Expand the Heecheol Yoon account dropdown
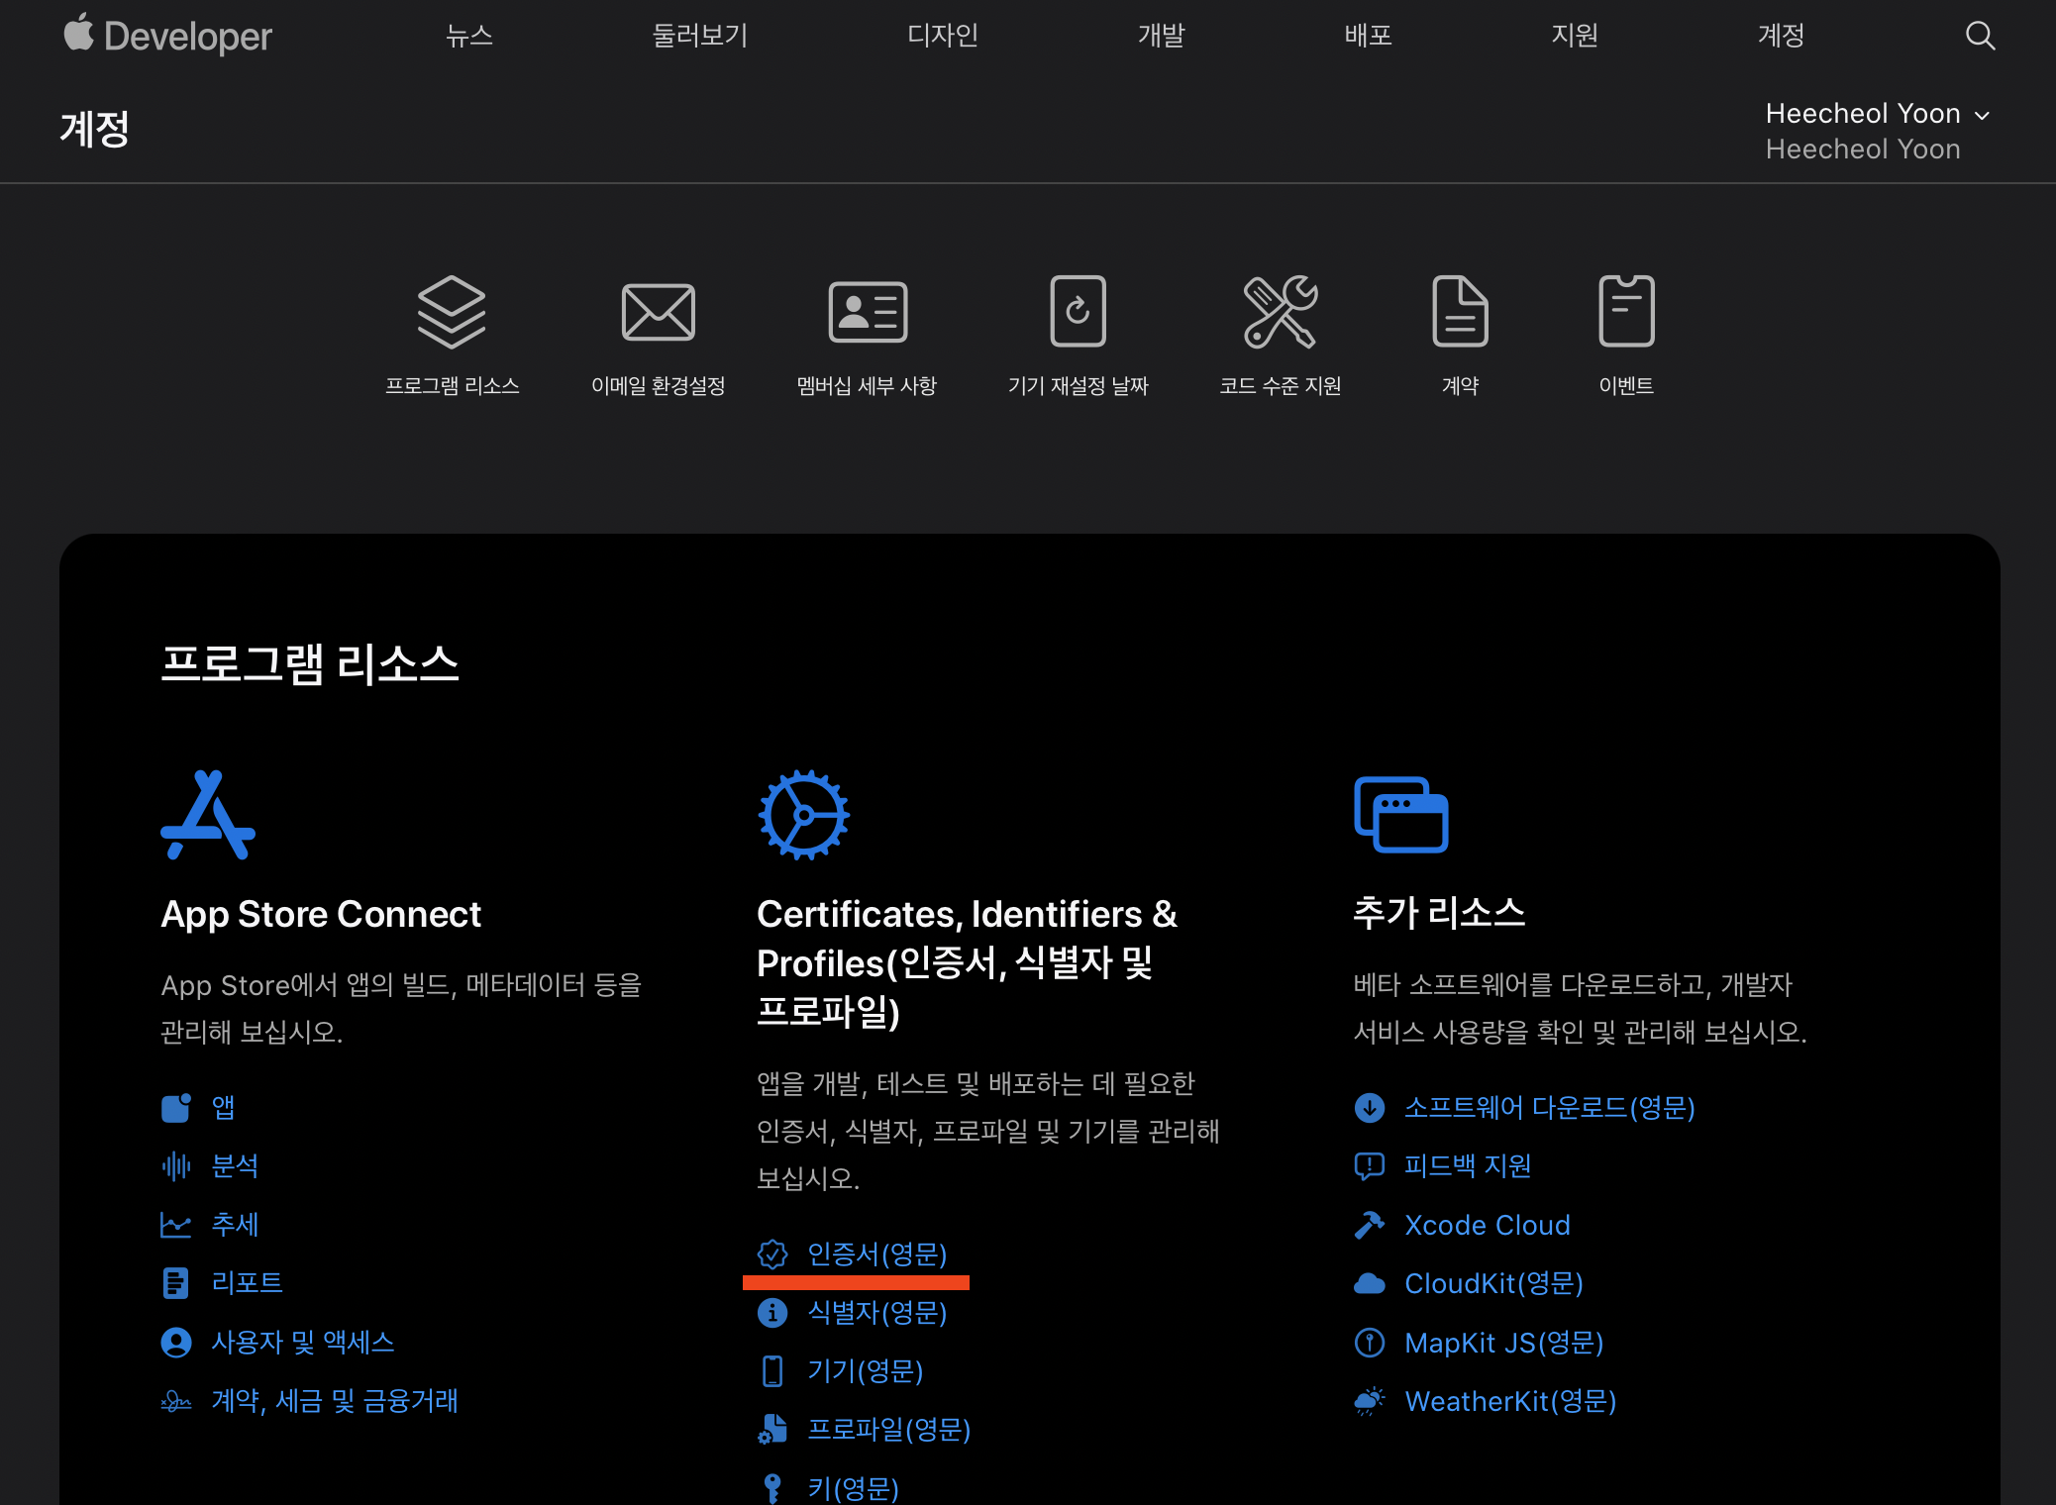Screen dimensions: 2056x1505 pyautogui.click(x=1878, y=114)
